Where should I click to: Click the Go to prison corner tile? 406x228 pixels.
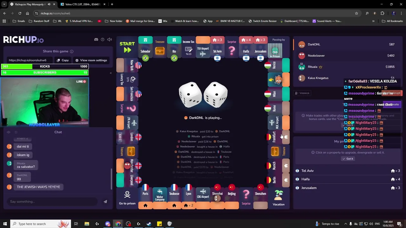coord(127,198)
